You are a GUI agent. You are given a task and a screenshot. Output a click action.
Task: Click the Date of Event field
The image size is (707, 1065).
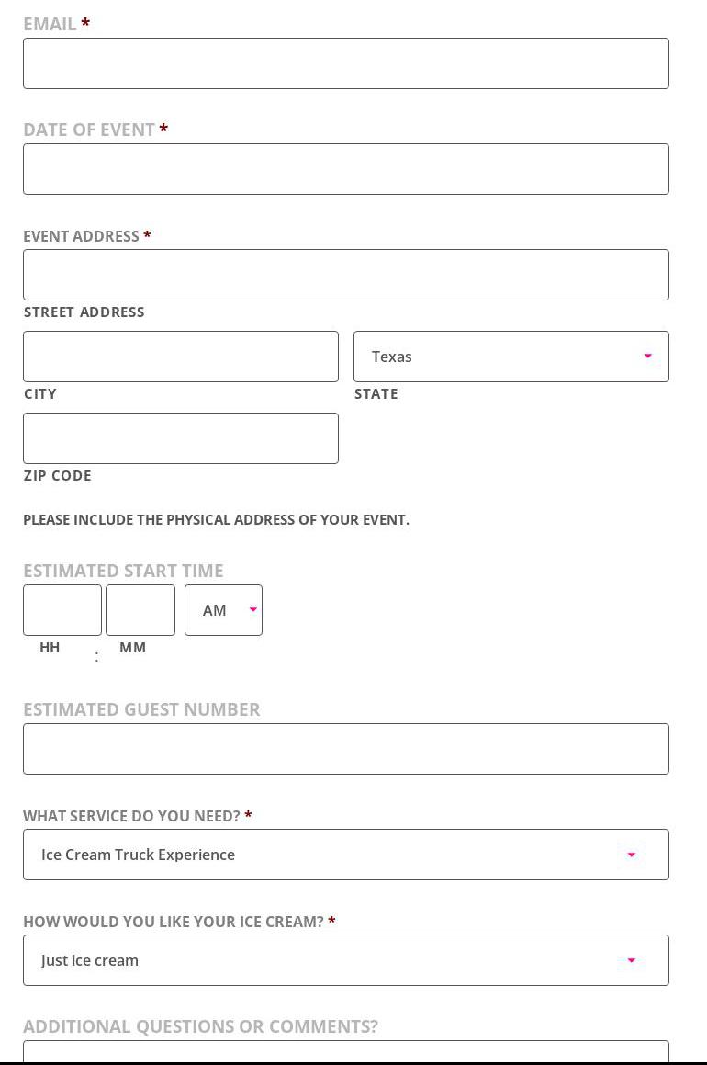pyautogui.click(x=345, y=169)
